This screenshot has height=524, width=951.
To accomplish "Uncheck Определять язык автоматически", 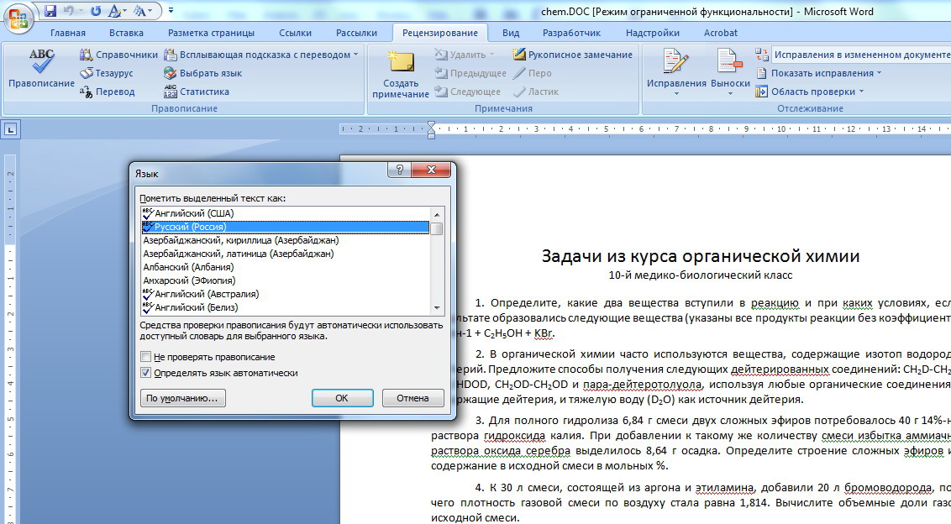I will tap(145, 372).
